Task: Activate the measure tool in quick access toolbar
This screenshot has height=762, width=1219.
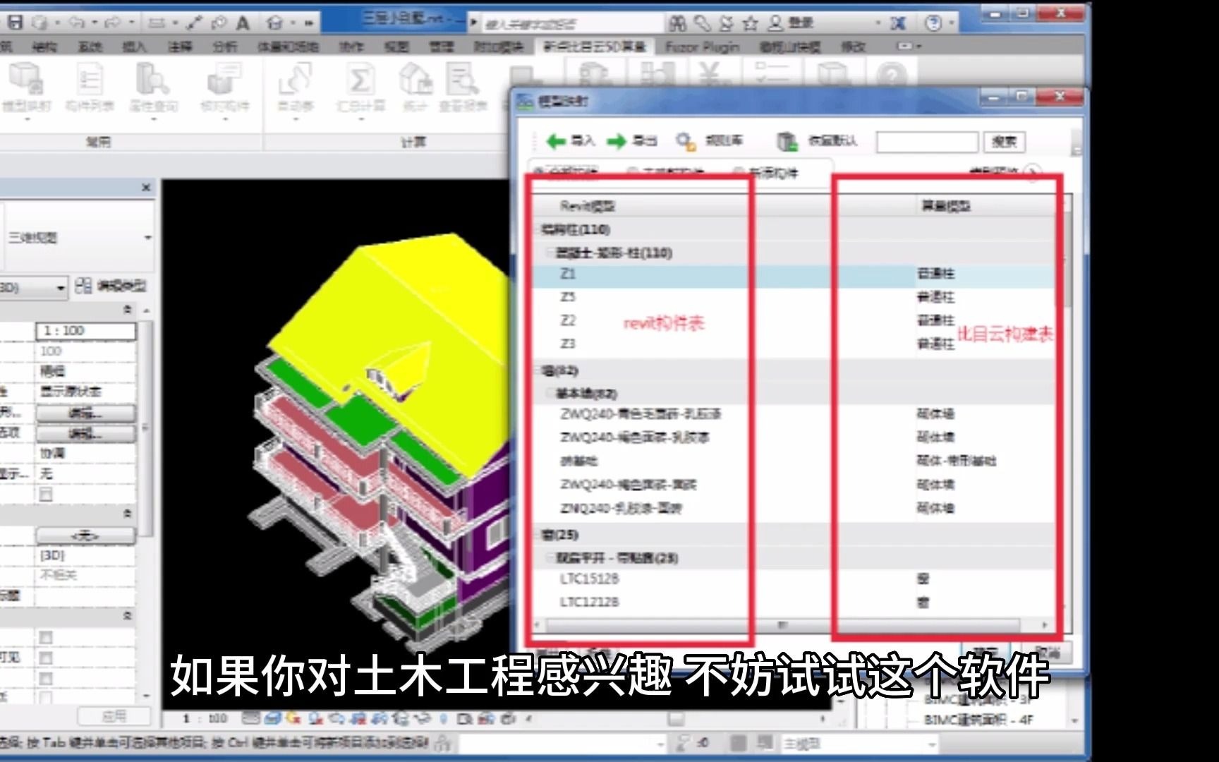Action: pos(157,23)
